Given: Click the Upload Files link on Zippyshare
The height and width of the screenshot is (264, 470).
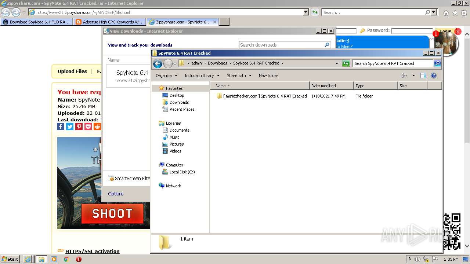Looking at the screenshot, I should click(72, 71).
